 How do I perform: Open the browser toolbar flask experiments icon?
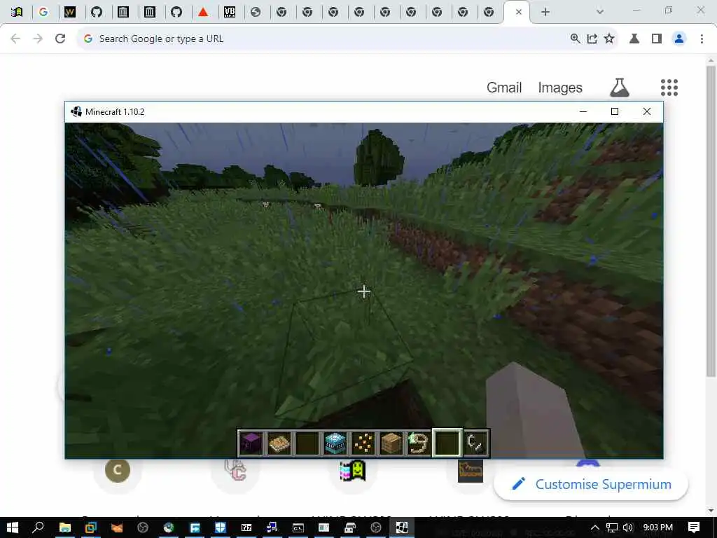tap(634, 39)
